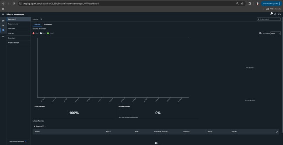
Task: Click the top icon in left rail
Action: [3, 21]
